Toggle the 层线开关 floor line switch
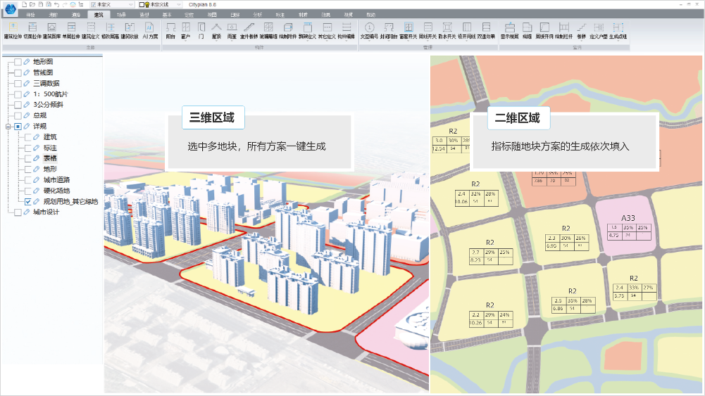705x396 pixels. (428, 30)
